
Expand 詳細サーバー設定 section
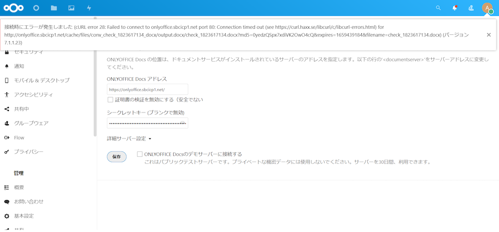[129, 139]
